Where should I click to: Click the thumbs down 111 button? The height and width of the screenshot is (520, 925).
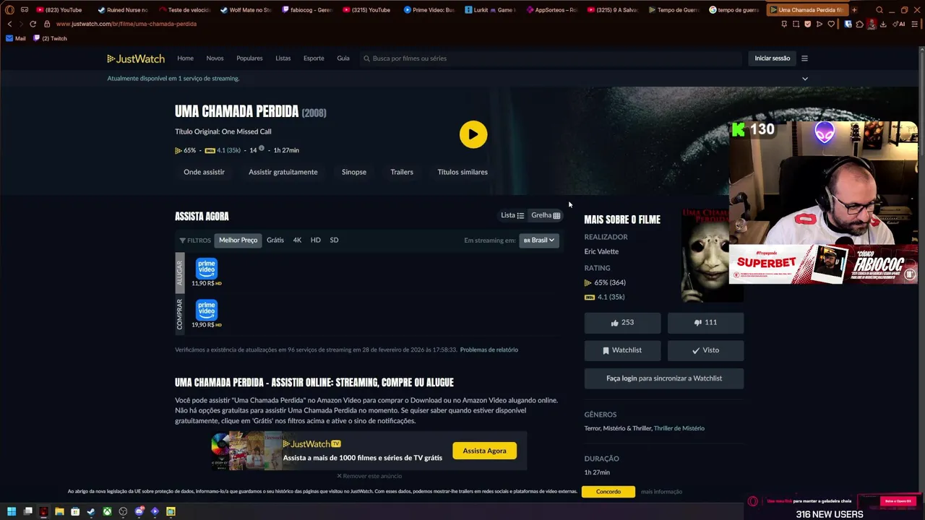[705, 323]
